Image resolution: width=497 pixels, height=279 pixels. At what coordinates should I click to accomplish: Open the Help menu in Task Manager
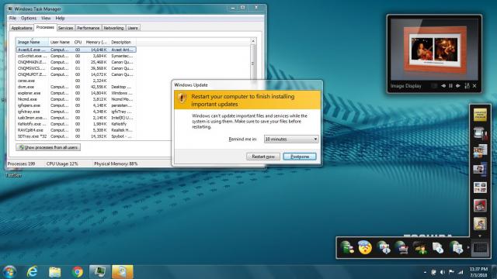coord(60,19)
